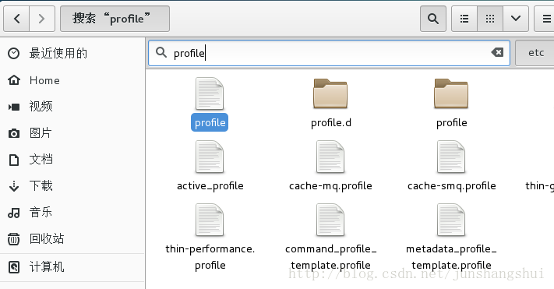The image size is (554, 289).
Task: Select the unhighlighted profile folder icon
Action: click(451, 93)
